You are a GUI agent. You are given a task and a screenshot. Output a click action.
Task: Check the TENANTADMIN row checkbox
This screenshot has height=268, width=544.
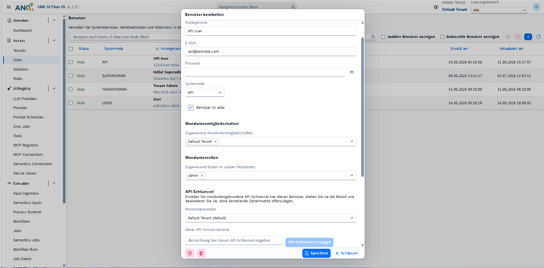[71, 90]
